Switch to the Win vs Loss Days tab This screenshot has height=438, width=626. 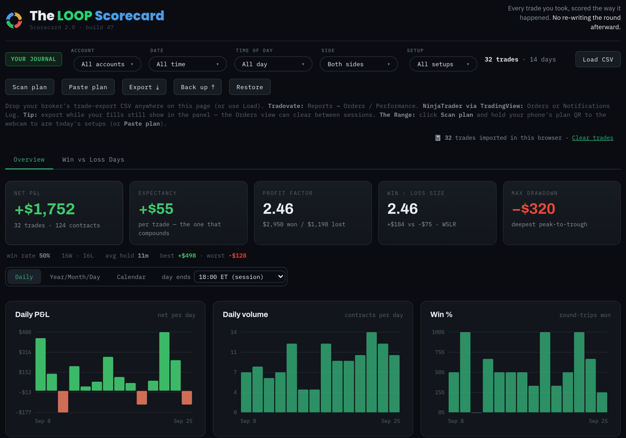tap(93, 160)
